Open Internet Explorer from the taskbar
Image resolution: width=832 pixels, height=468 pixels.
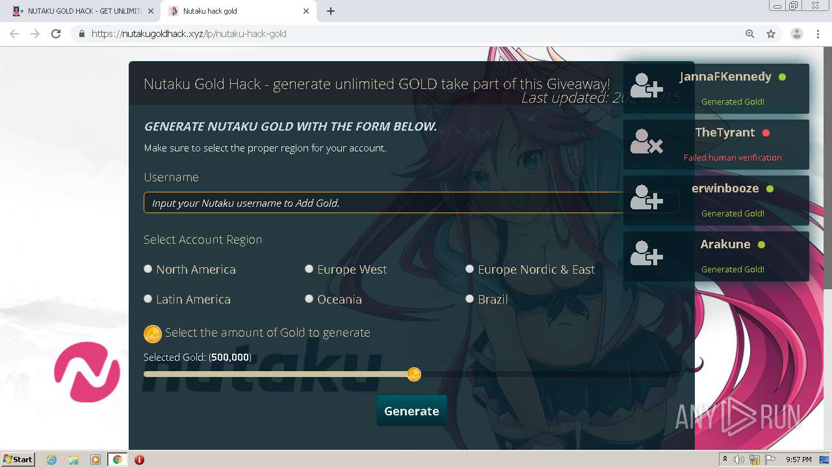(52, 460)
